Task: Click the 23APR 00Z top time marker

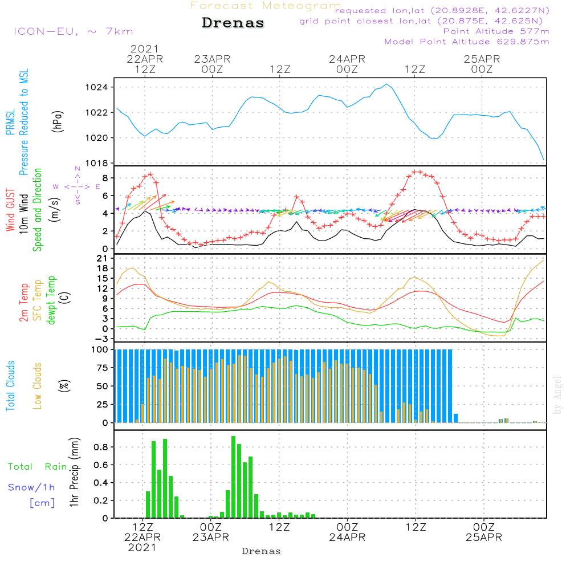Action: [212, 64]
